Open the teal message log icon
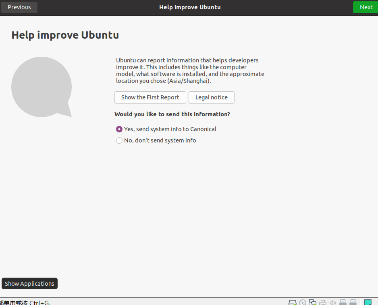378x305 pixels. (x=368, y=302)
